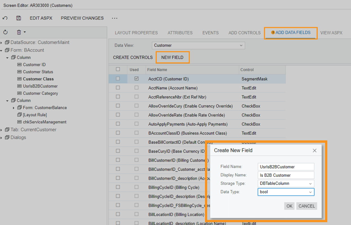Click the Form: CustomerBalance node icon
The height and width of the screenshot is (225, 351).
[x=19, y=108]
